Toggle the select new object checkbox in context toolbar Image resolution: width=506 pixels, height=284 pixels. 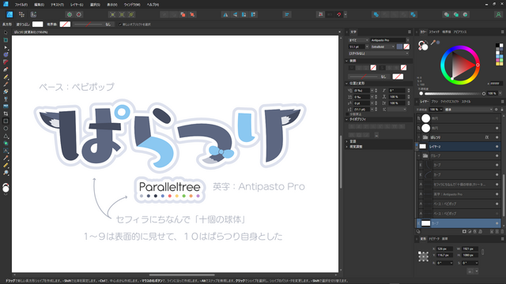pyautogui.click(x=120, y=24)
